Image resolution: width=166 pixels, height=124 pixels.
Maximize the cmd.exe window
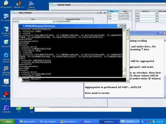coord(121,26)
